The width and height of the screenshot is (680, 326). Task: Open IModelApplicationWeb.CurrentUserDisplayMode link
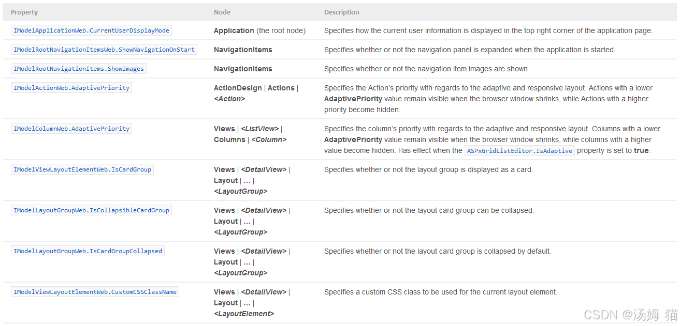91,30
